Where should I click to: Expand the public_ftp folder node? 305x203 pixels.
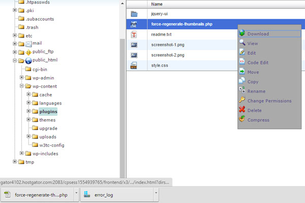coord(15,52)
